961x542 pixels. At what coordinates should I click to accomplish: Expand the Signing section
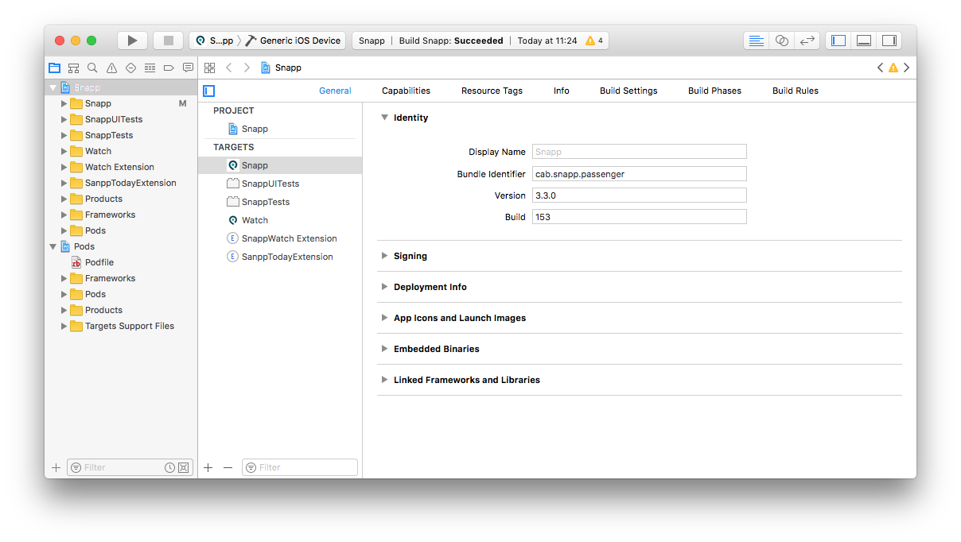pos(385,256)
